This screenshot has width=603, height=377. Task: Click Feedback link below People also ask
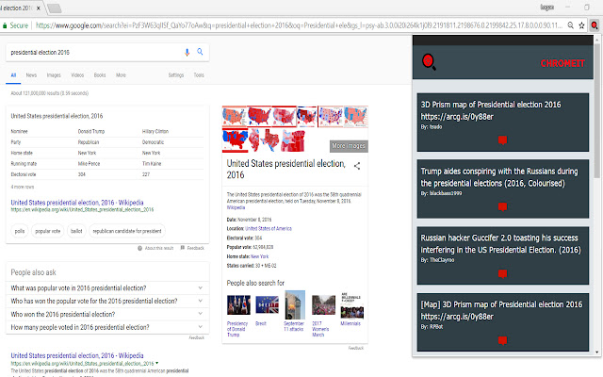click(x=197, y=337)
